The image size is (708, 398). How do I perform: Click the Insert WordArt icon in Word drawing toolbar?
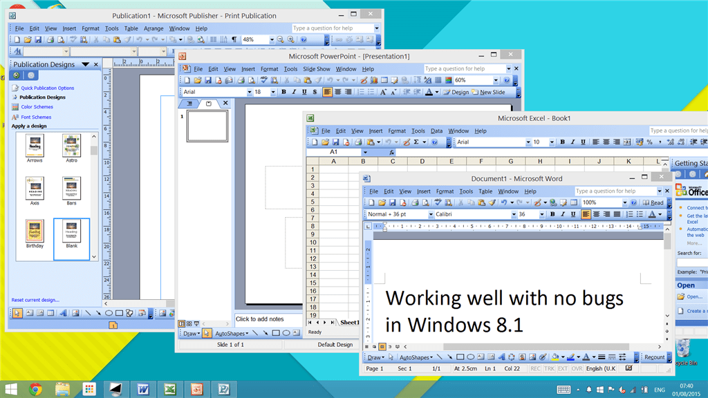pyautogui.click(x=501, y=357)
